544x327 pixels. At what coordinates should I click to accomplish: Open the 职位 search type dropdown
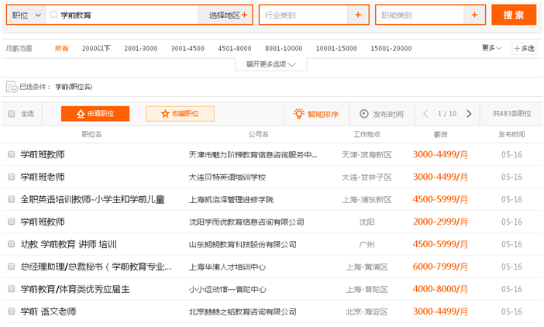(x=25, y=15)
